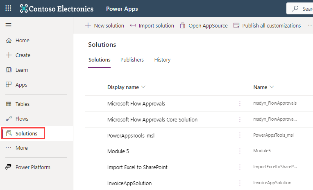Click the Solutions icon in sidebar
Image resolution: width=313 pixels, height=190 pixels.
[9, 133]
